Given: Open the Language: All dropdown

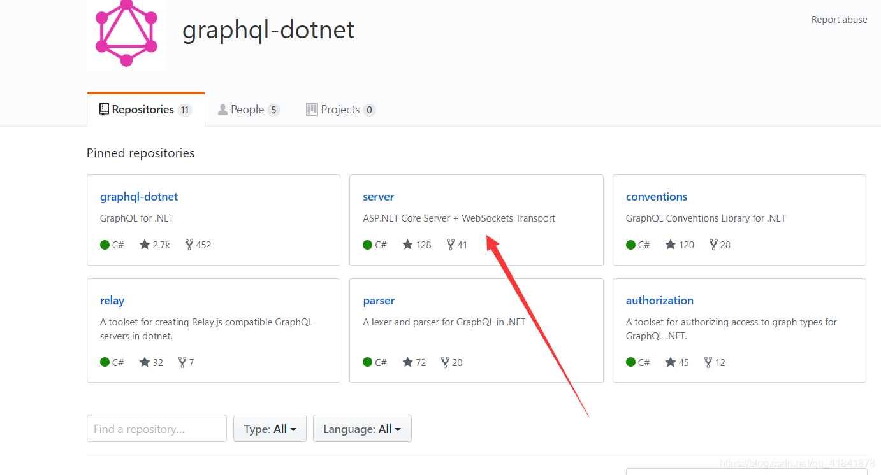Looking at the screenshot, I should 362,429.
